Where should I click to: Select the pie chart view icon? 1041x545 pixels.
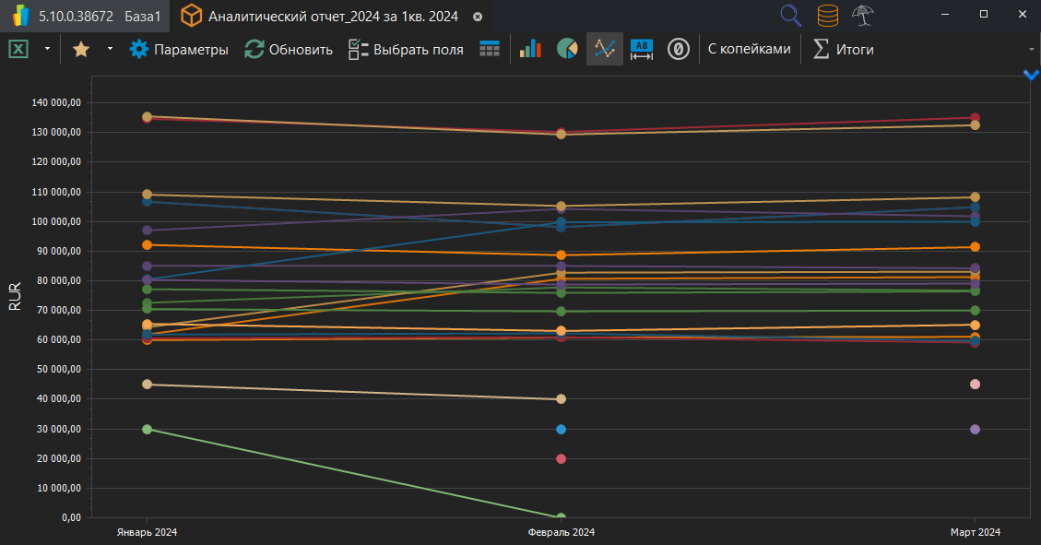click(567, 49)
